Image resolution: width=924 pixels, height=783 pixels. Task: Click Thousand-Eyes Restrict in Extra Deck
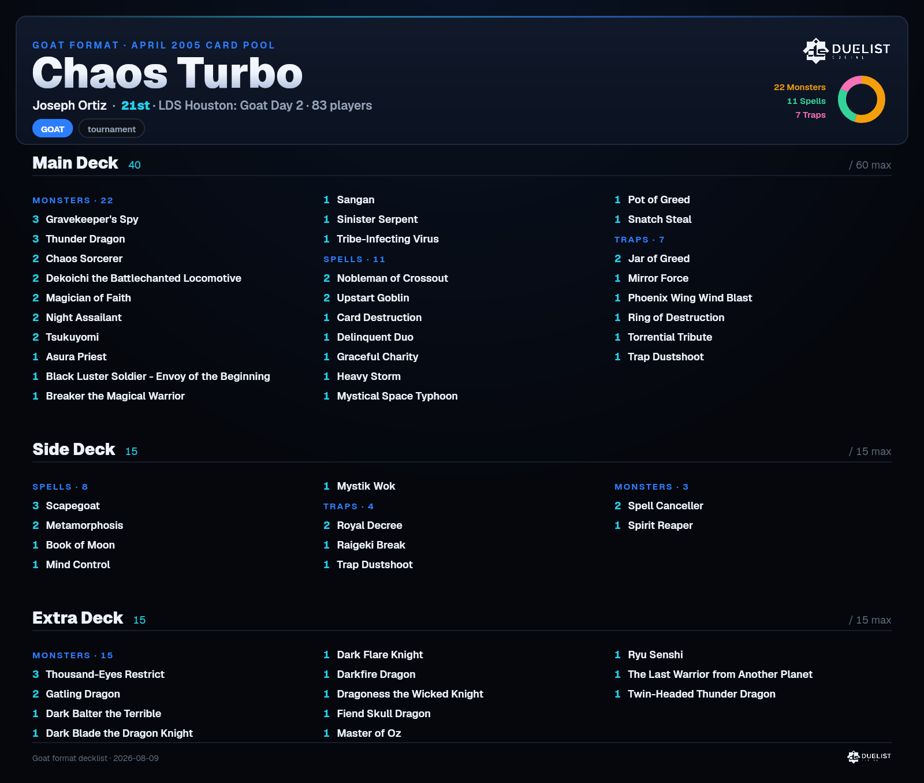click(x=98, y=674)
